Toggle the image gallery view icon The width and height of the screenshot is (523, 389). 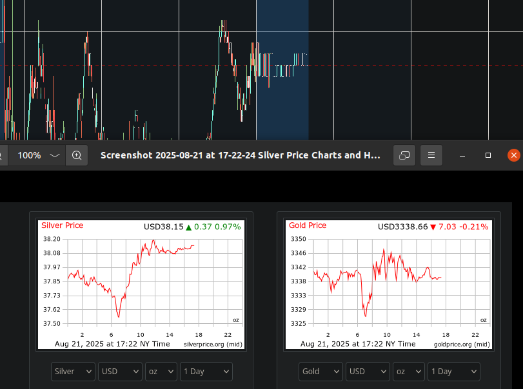tap(404, 155)
